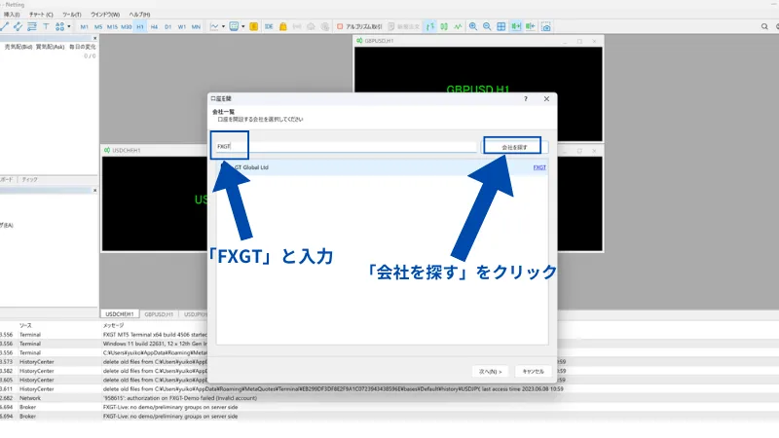
Task: Open the shapes objects tool
Action: pos(59,27)
